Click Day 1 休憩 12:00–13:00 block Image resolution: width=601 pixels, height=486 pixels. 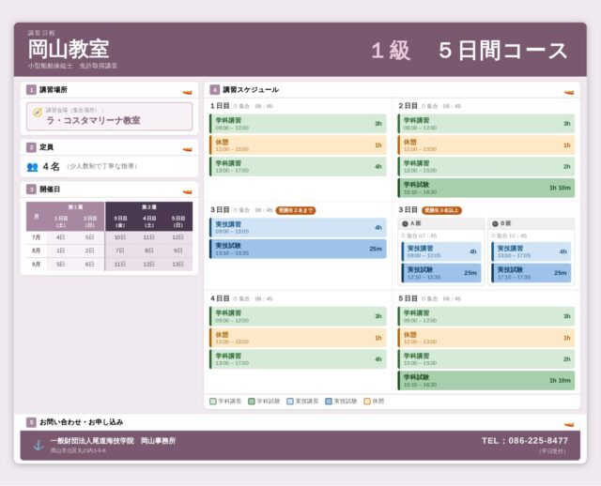[298, 145]
